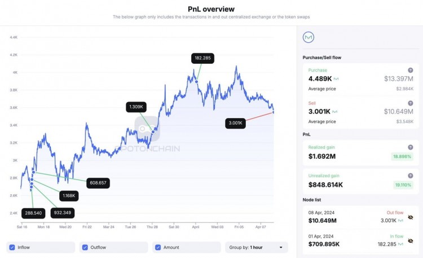Select the 288.540 inflow chart label
423x258 pixels.
pyautogui.click(x=33, y=213)
